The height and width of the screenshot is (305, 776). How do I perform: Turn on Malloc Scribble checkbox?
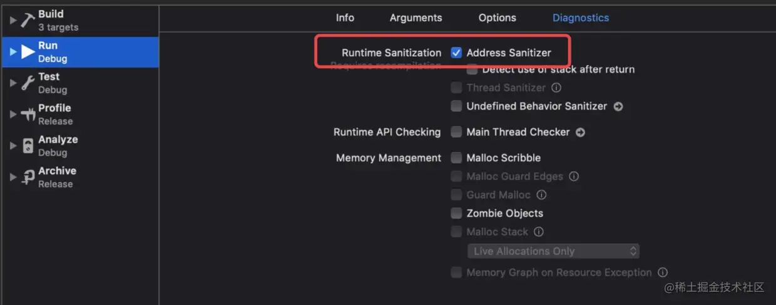pyautogui.click(x=456, y=158)
